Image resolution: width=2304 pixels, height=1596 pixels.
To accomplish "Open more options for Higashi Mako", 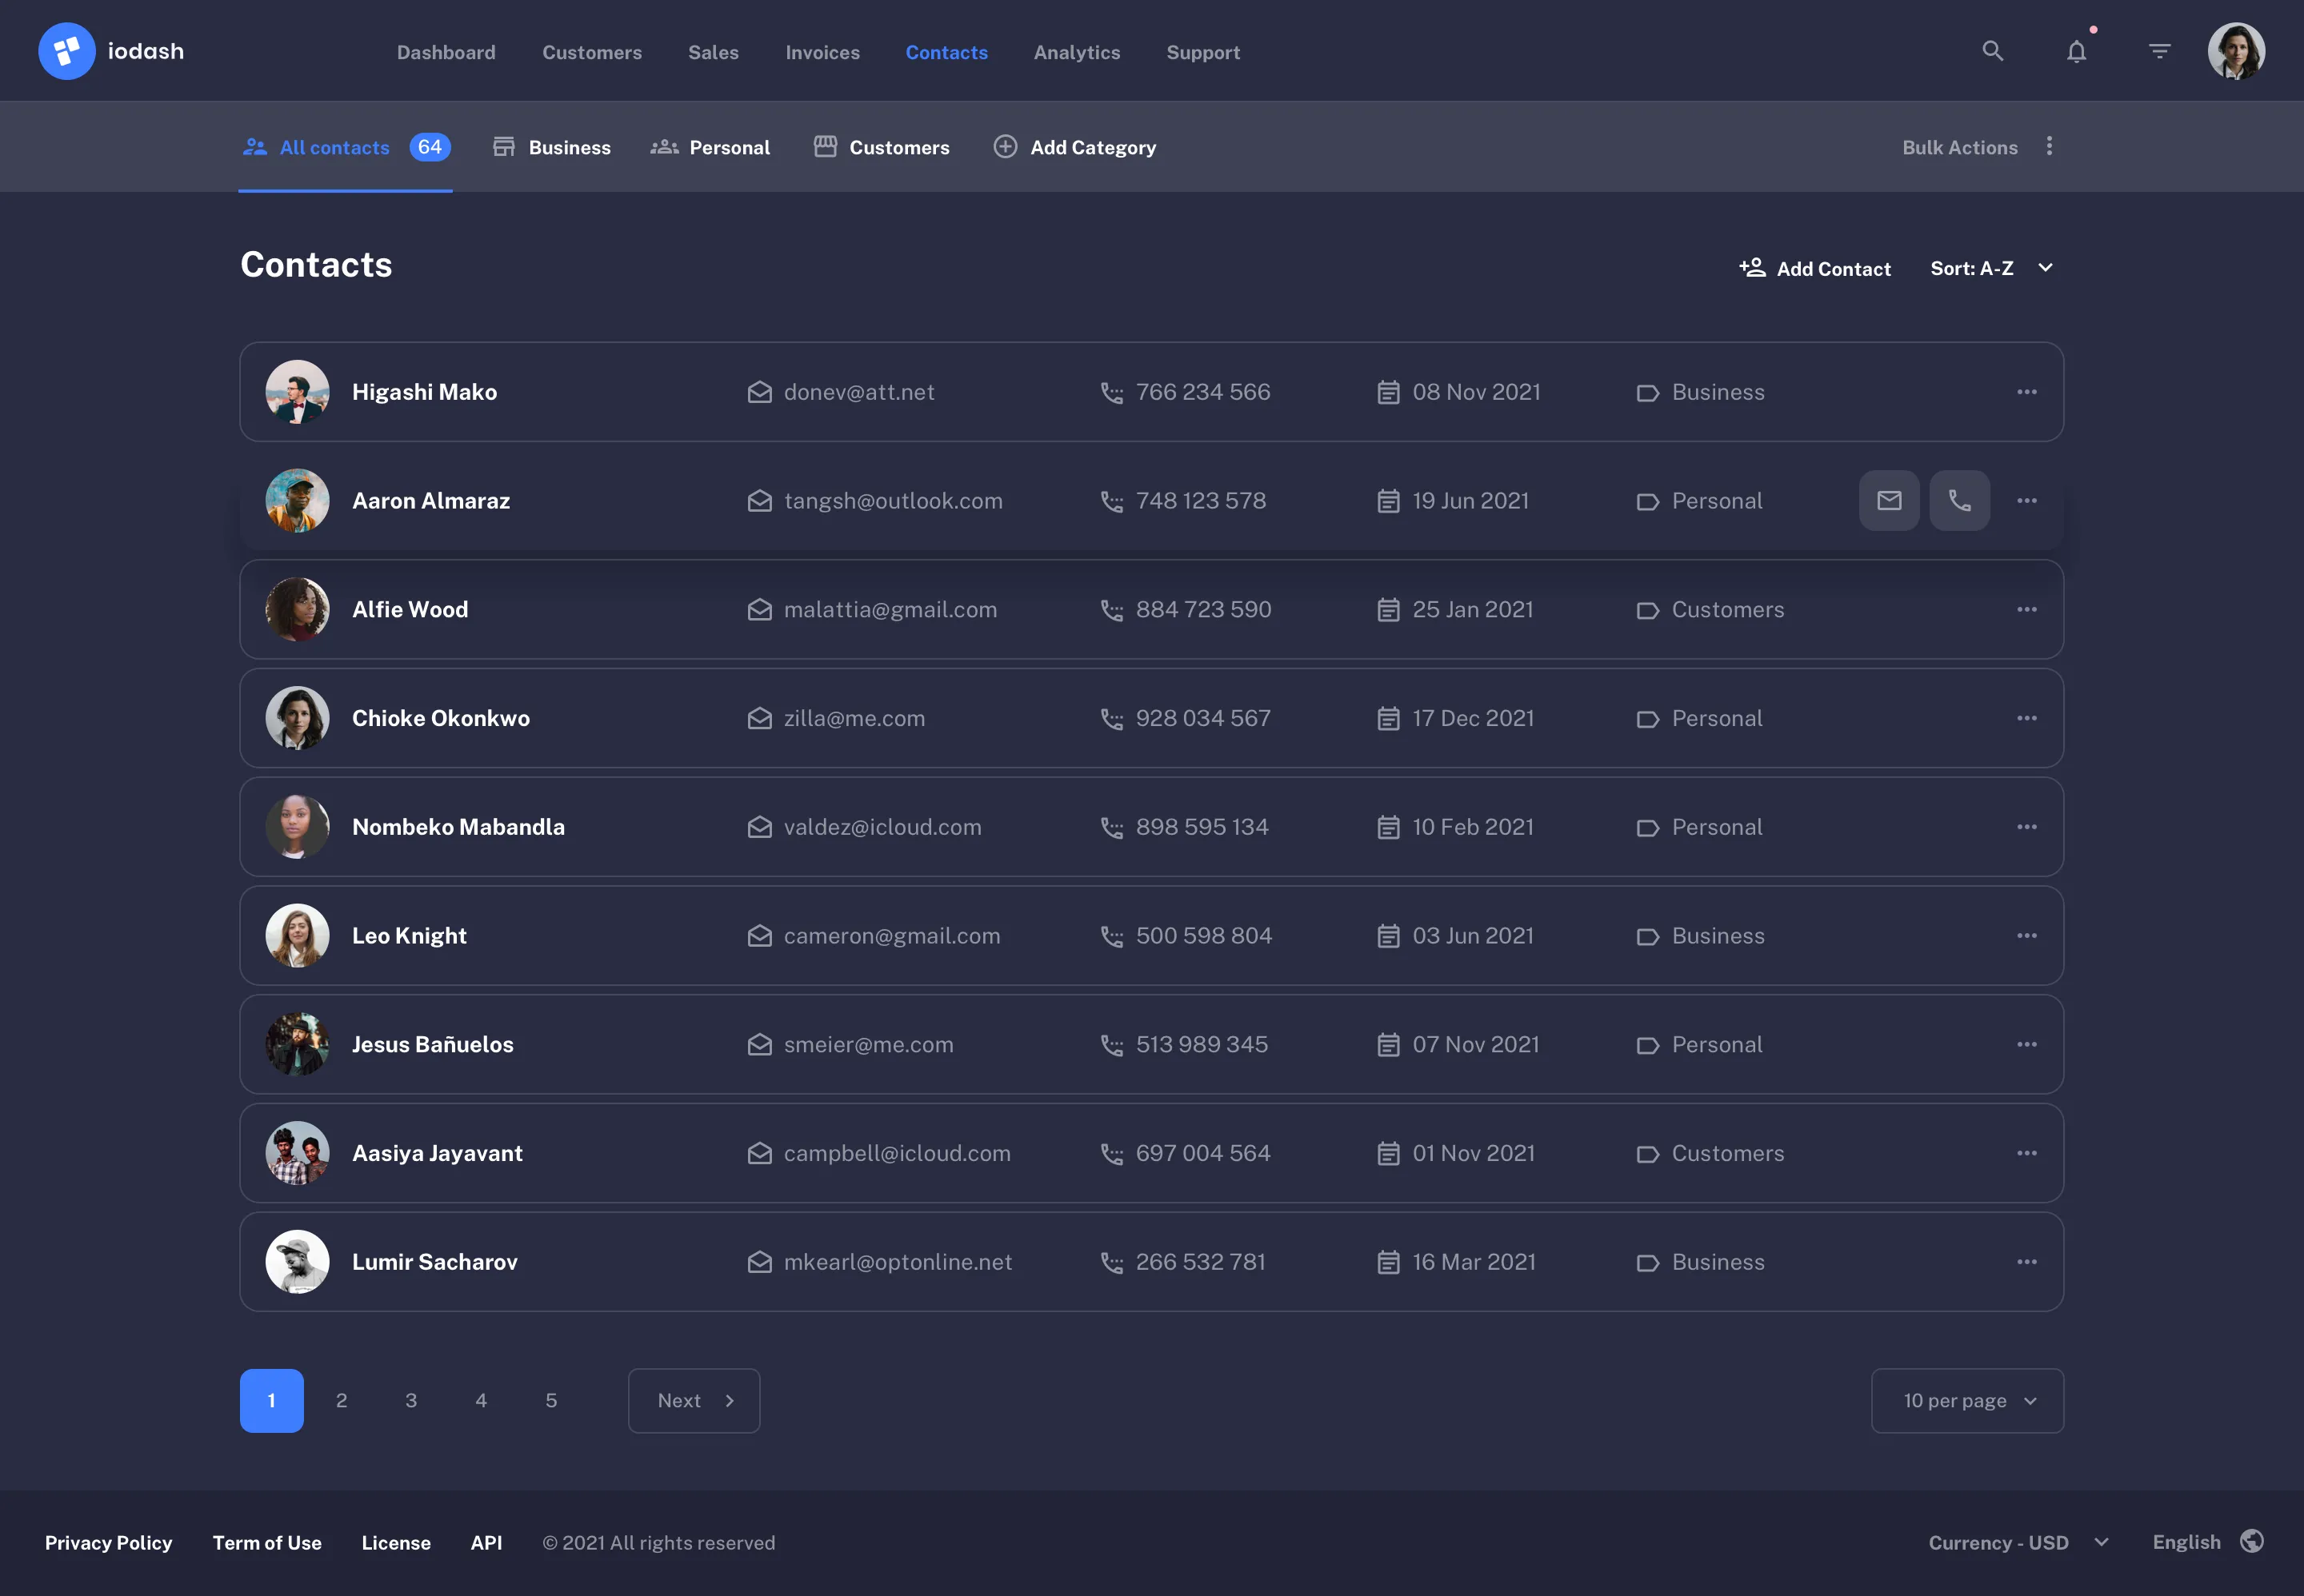I will tap(2027, 392).
